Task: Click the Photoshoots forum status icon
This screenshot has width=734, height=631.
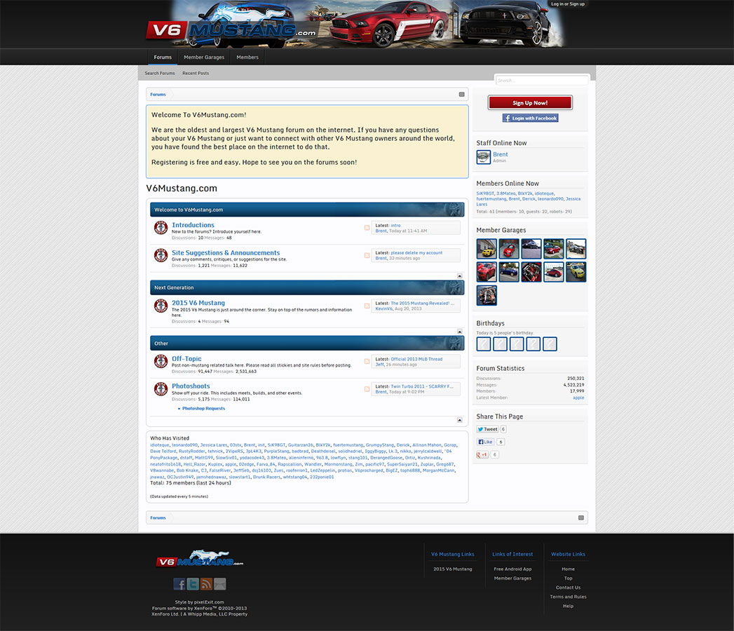Action: pos(161,389)
